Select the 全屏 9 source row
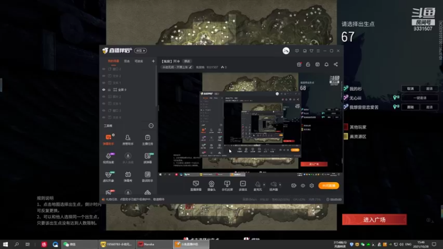The height and width of the screenshot is (249, 443). click(x=128, y=90)
